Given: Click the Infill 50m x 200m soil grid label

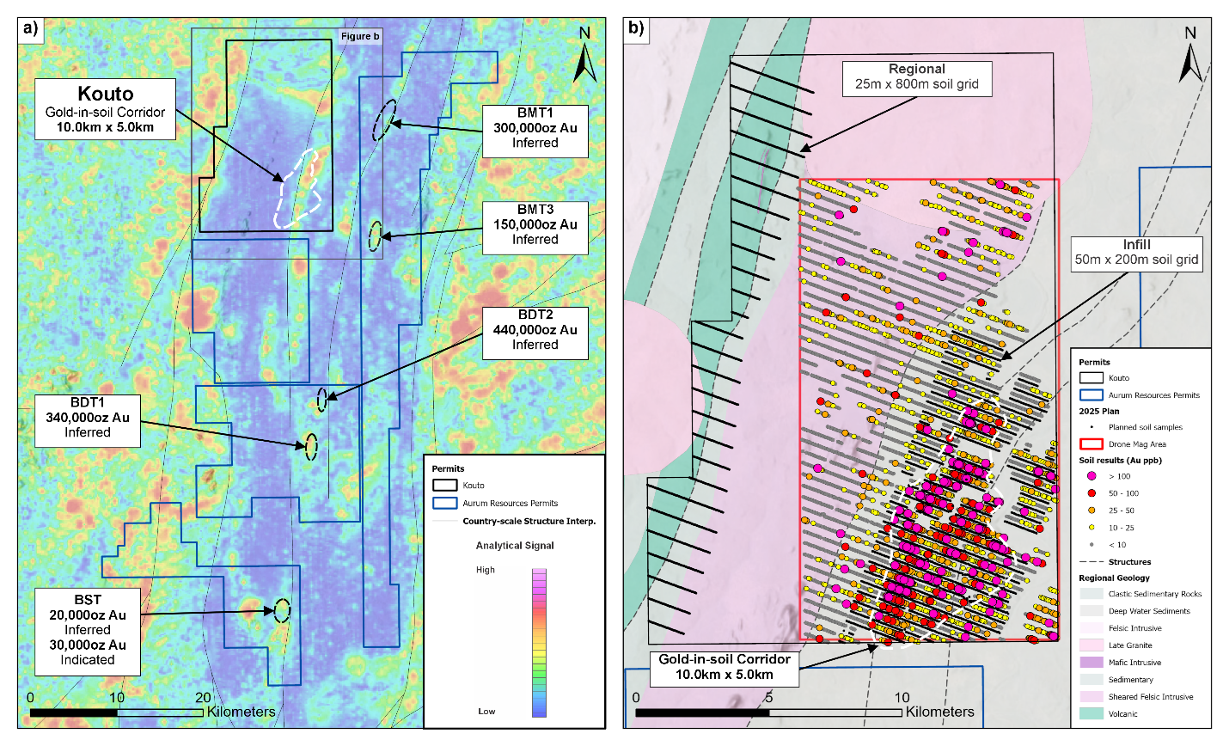Looking at the screenshot, I should (1136, 253).
